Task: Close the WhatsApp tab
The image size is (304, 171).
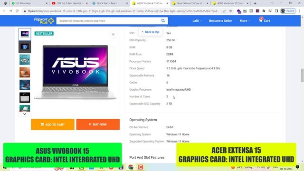Action: pos(47,3)
